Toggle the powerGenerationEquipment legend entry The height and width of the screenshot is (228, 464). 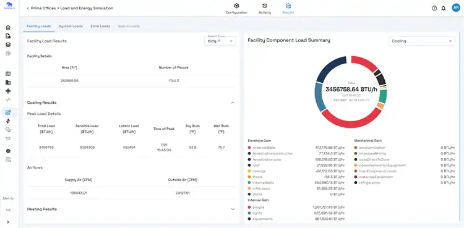[x=380, y=166]
